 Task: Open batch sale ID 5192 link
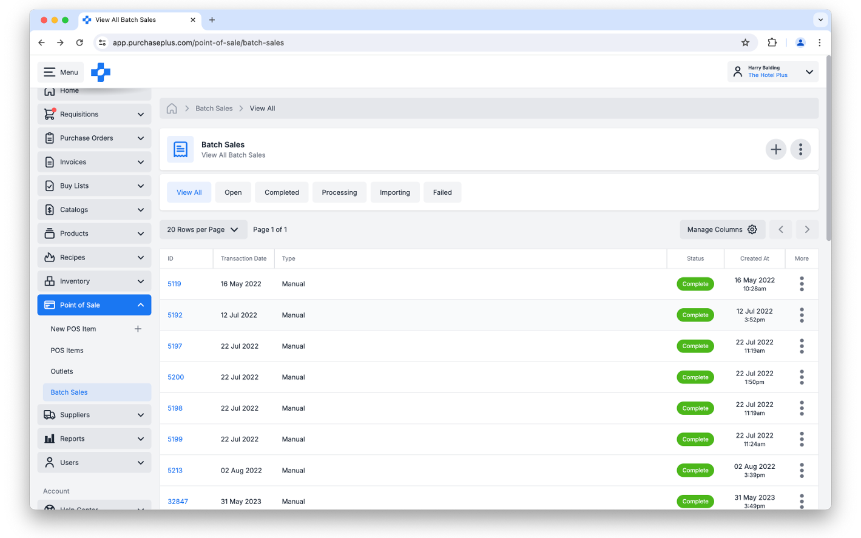pyautogui.click(x=175, y=315)
